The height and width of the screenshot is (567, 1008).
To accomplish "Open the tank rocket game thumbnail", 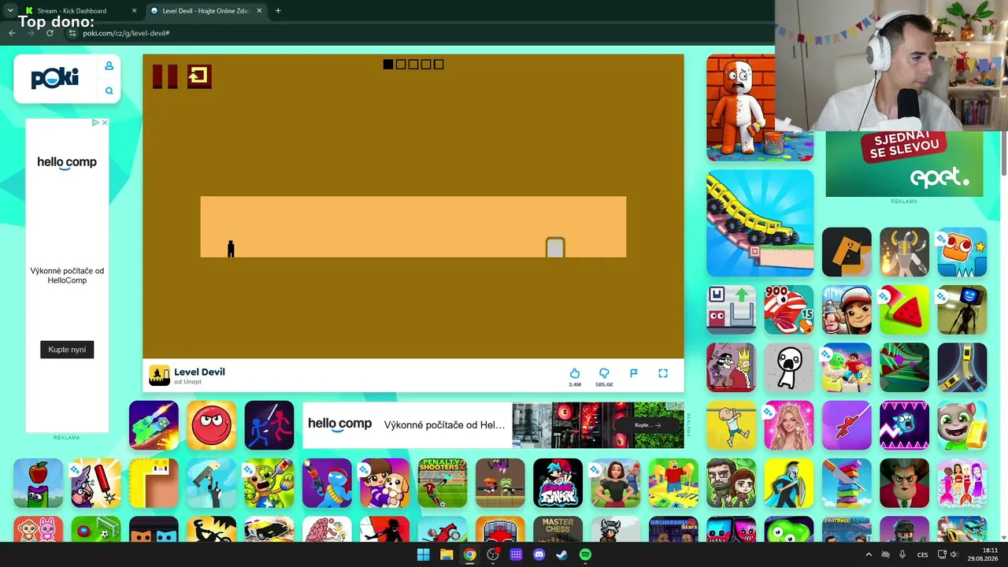I will coord(154,425).
